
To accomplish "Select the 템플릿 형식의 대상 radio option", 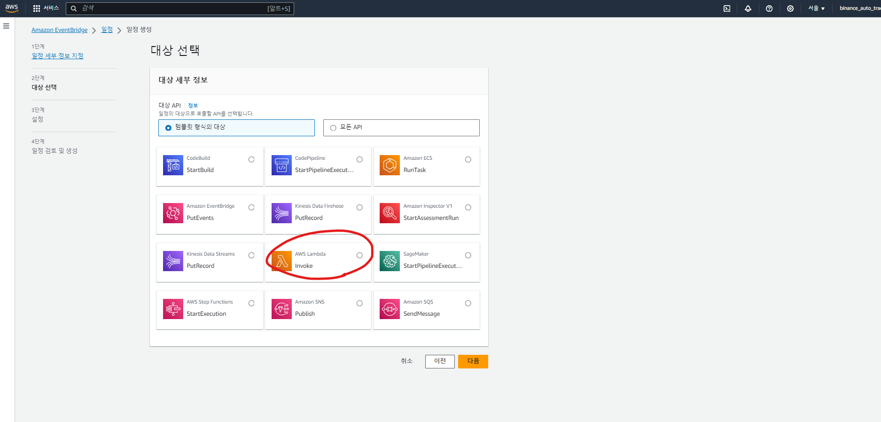I will 168,128.
